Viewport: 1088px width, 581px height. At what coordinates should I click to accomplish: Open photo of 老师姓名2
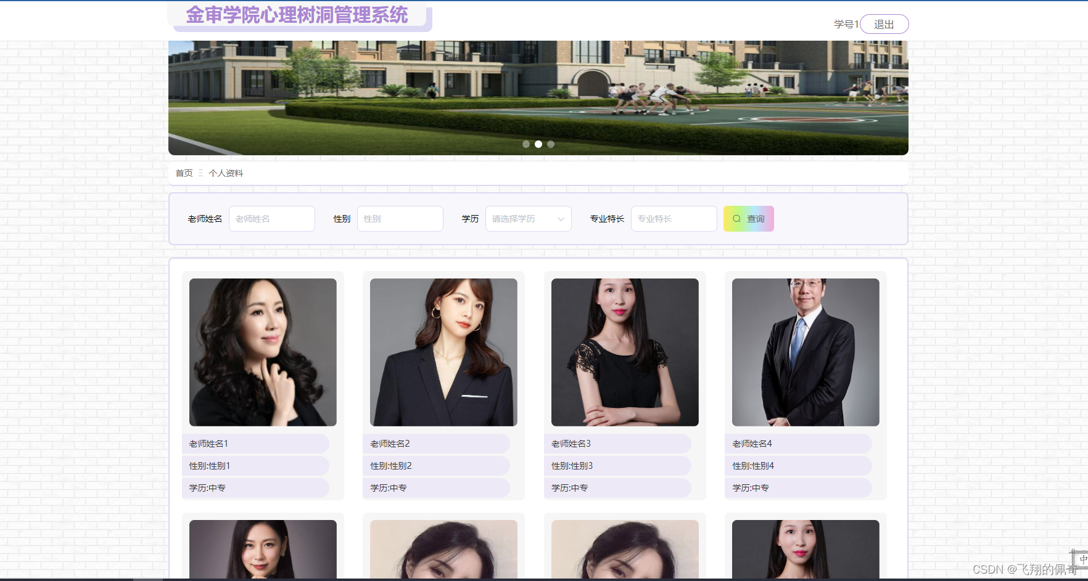coord(443,352)
